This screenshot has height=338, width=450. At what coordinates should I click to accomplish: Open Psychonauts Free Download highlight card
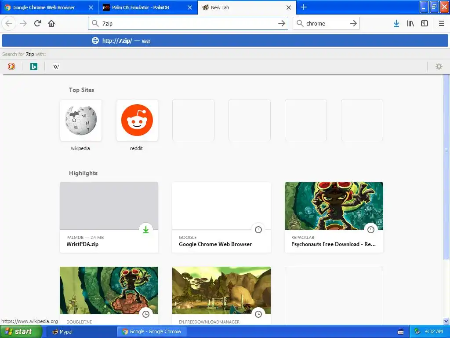point(334,217)
